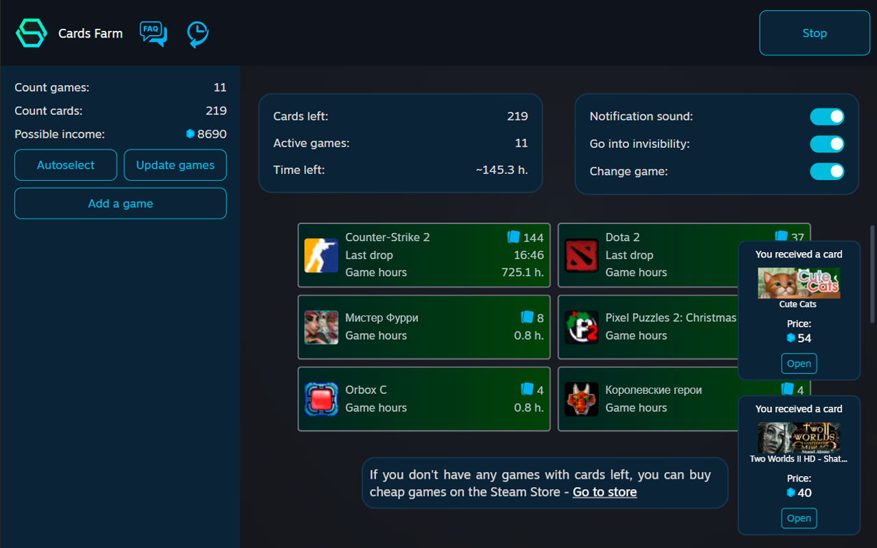This screenshot has height=548, width=877.
Task: Click the Time left value ~145.3 h.
Action: pos(502,170)
